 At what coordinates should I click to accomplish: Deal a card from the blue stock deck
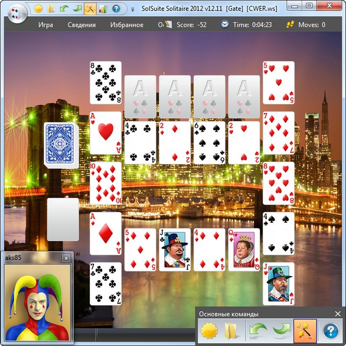click(61, 145)
